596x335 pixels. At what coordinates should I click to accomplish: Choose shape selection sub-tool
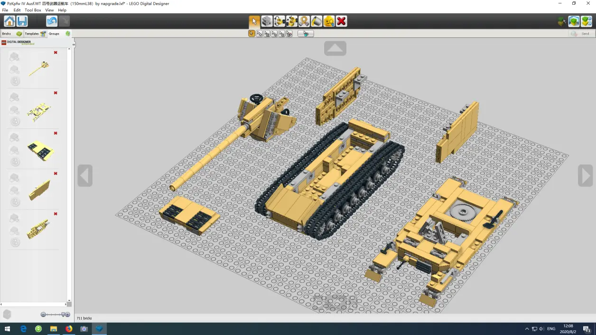click(282, 34)
